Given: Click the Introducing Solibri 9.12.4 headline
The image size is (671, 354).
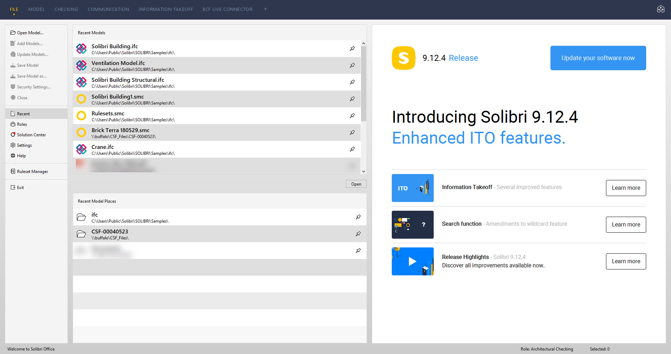Looking at the screenshot, I should coord(485,117).
